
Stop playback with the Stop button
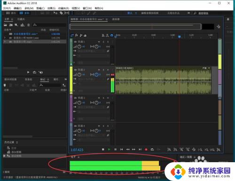103,150
